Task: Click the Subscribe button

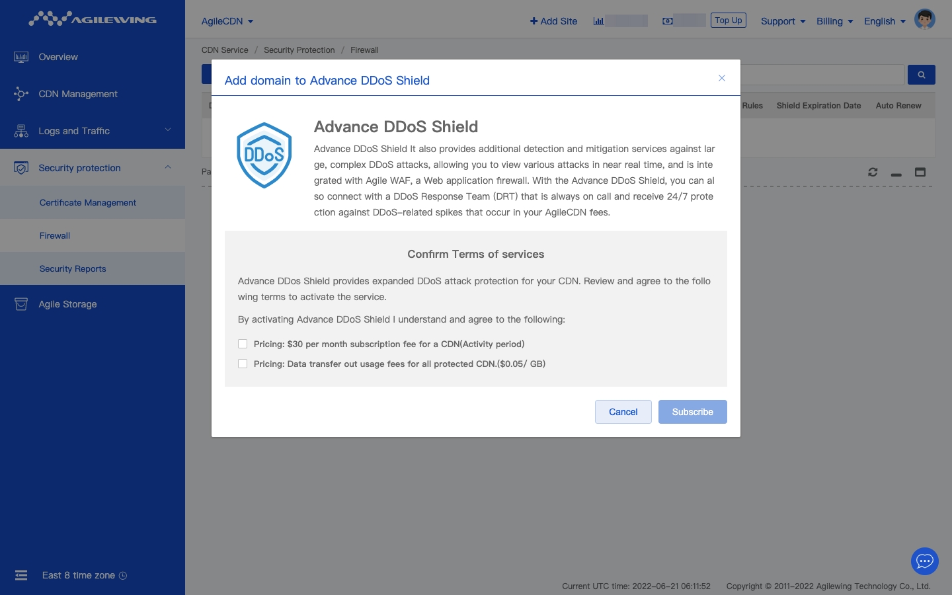Action: coord(693,412)
